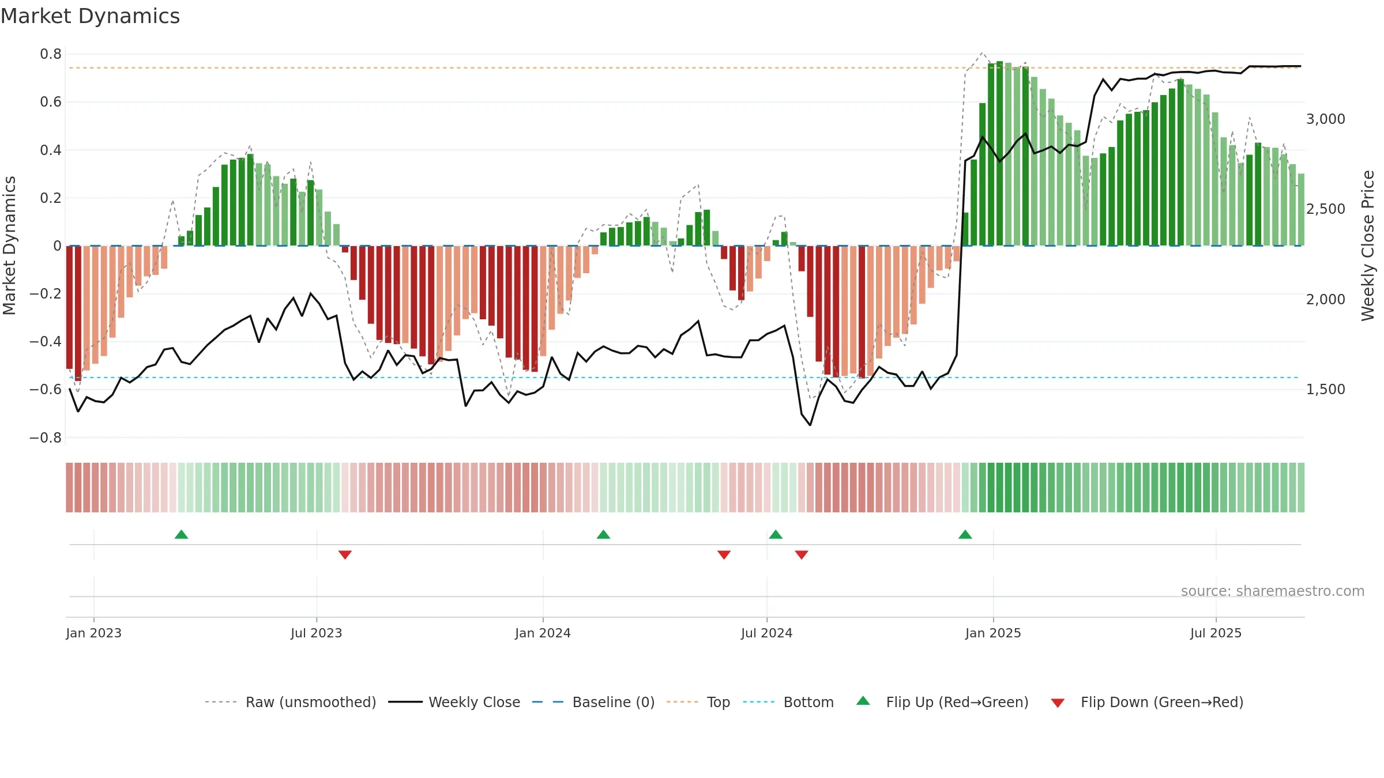Click the −0.4 left axis tick label
This screenshot has height=778, width=1384.
pyautogui.click(x=46, y=342)
